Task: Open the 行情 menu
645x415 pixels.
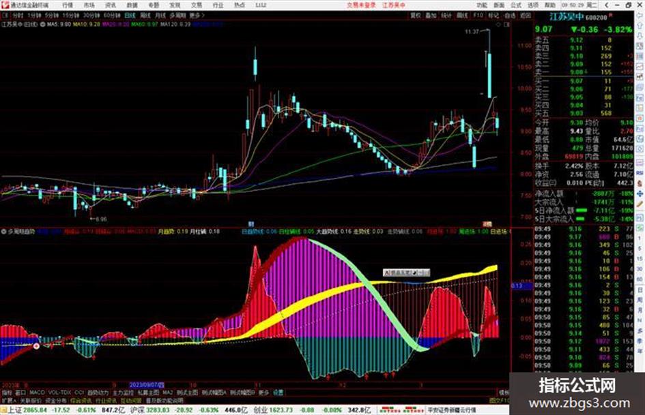Action: 68,5
